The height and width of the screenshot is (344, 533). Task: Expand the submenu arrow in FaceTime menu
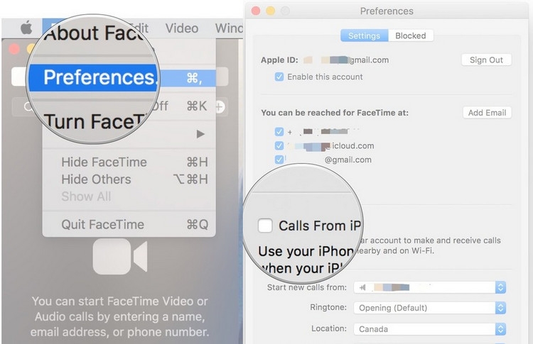pos(200,134)
